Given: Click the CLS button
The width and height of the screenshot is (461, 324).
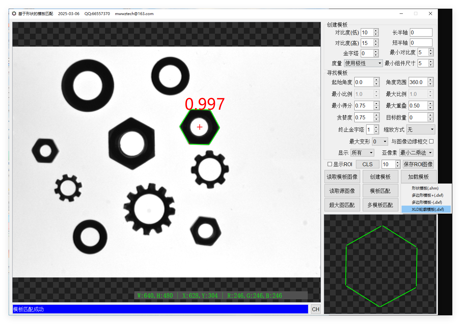Looking at the screenshot, I should point(368,164).
